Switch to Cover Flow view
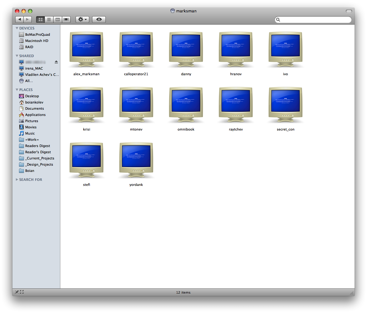Screen dimensions: 367x313 66,20
